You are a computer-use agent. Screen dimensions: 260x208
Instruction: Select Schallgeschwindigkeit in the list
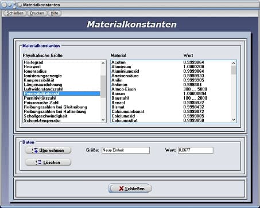click(x=61, y=116)
